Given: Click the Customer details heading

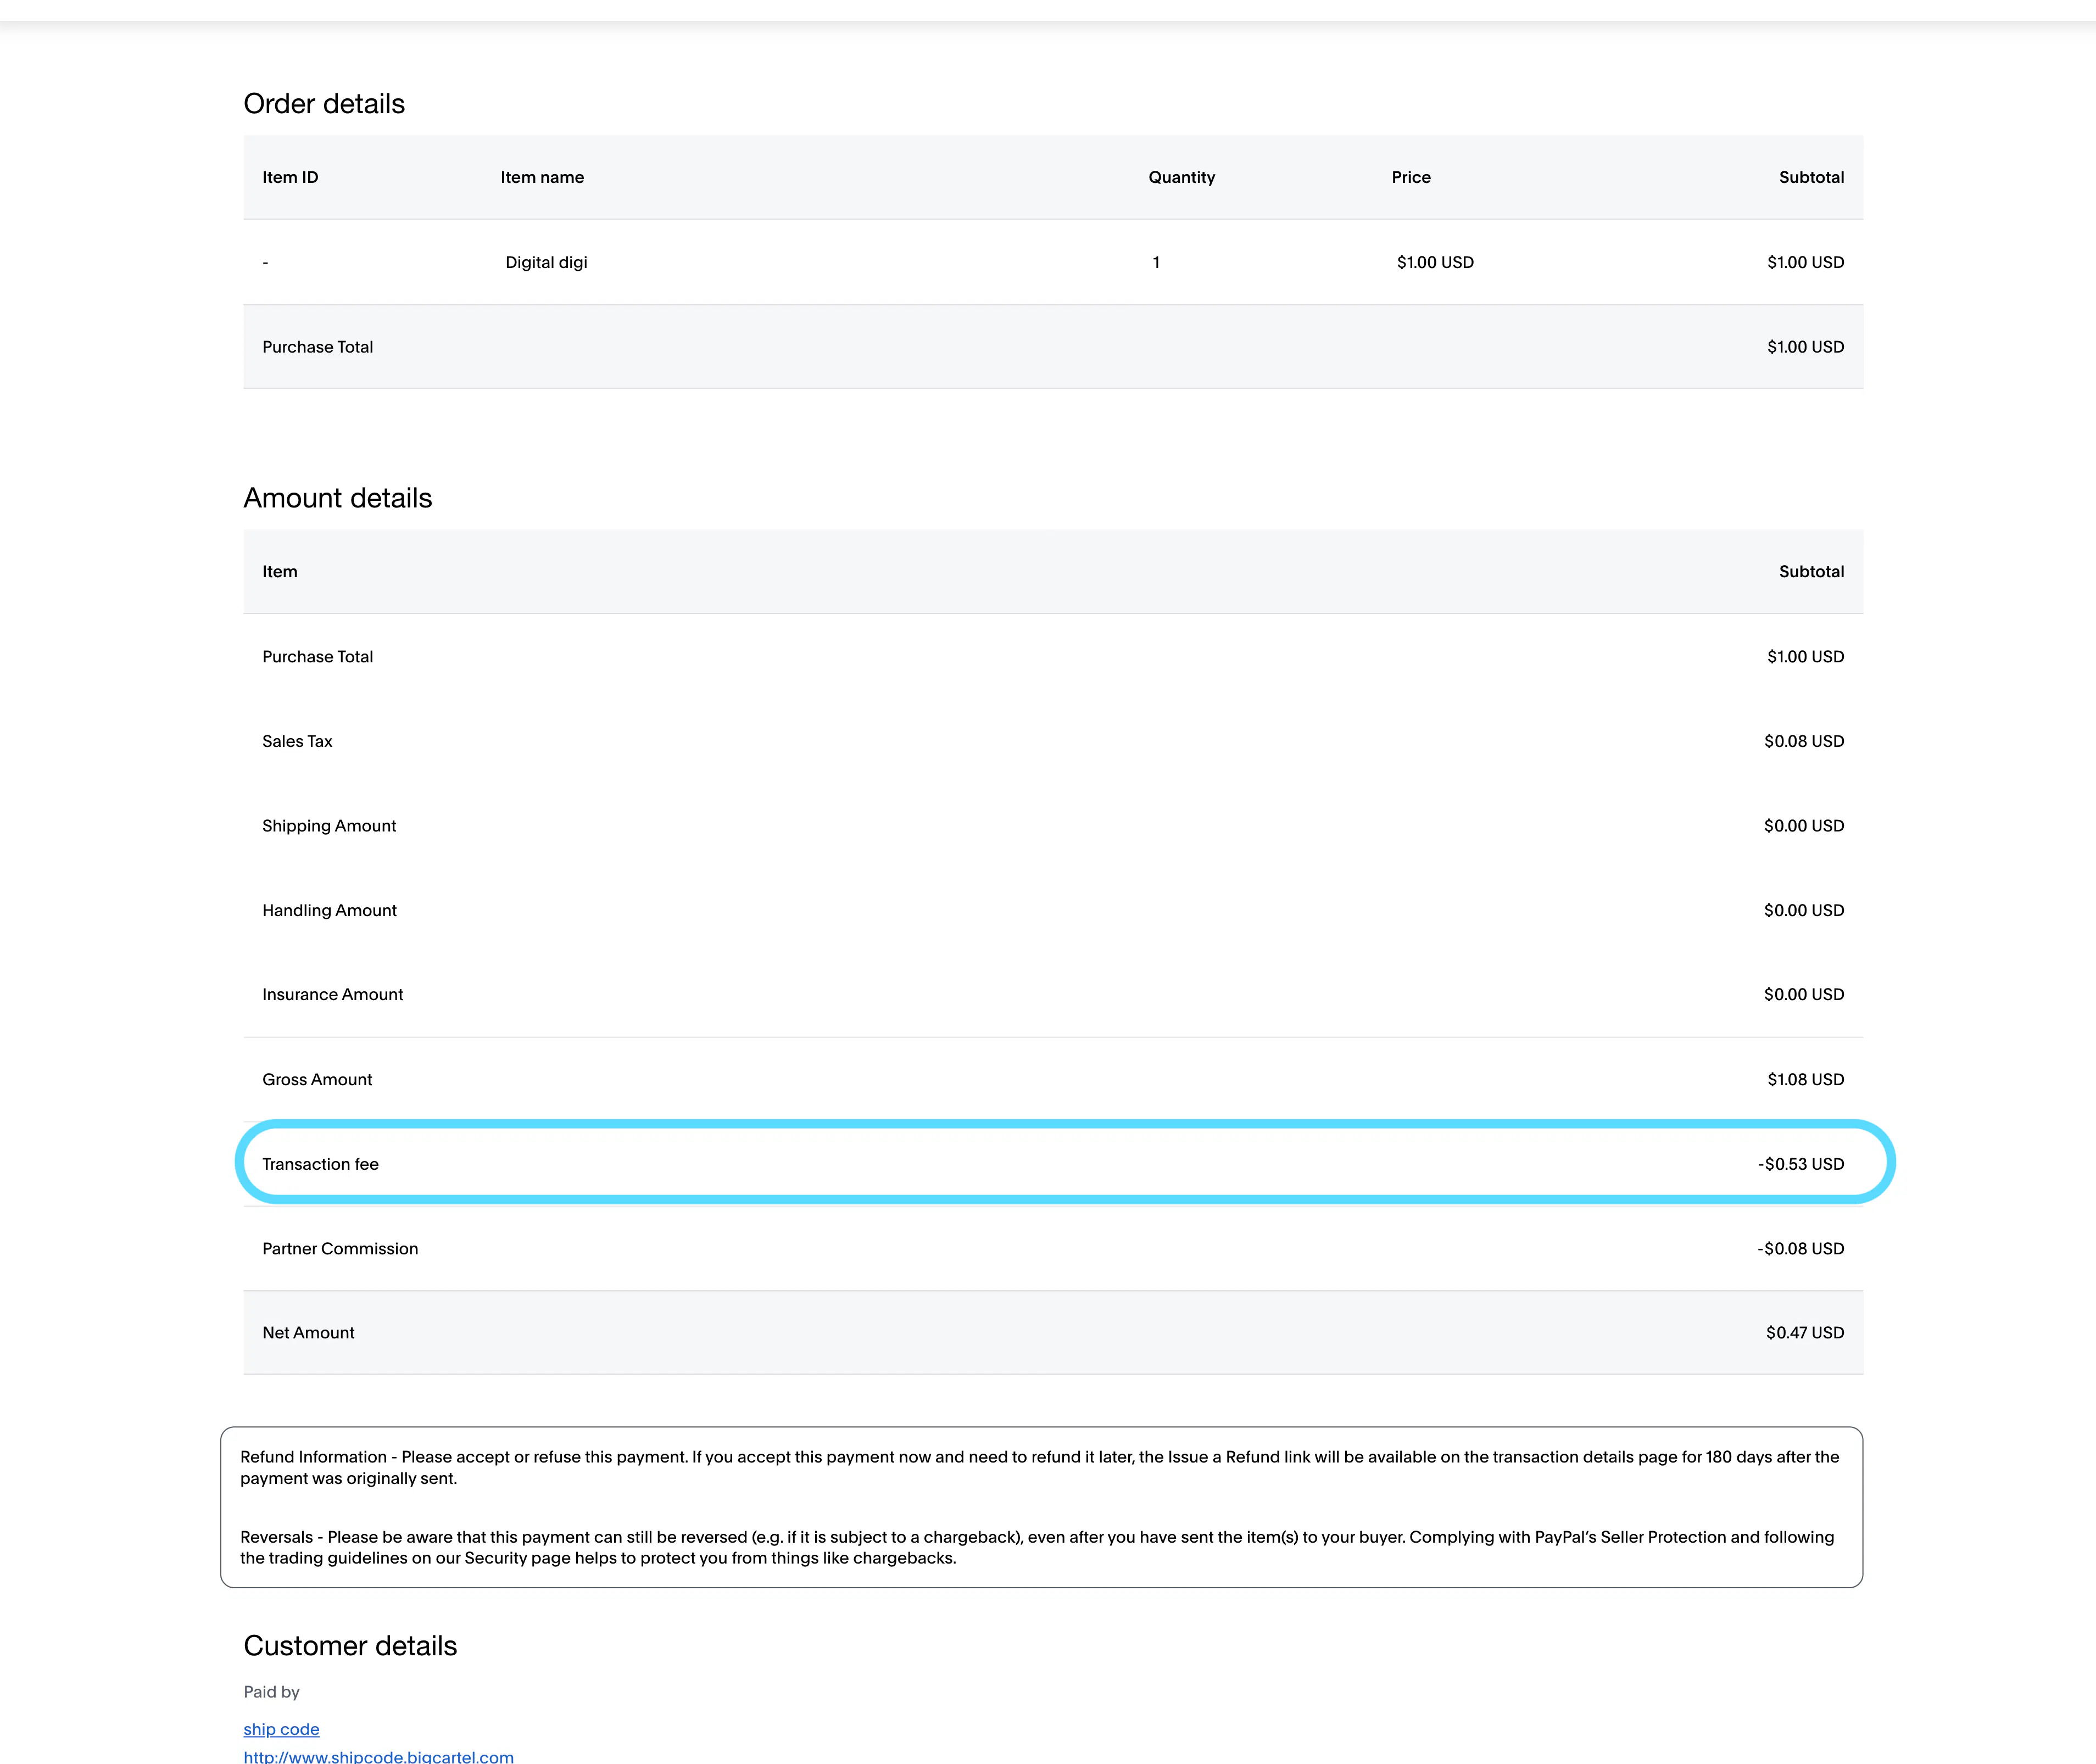Looking at the screenshot, I should click(350, 1646).
